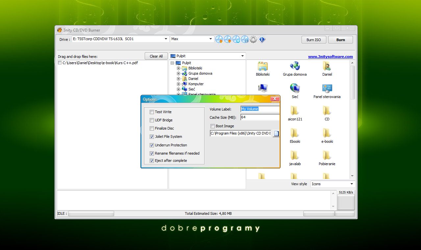Click Clear All to empty file list
Viewport: 421px width, 250px height.
[156, 56]
